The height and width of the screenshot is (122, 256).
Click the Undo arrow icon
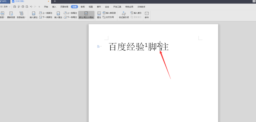click(x=31, y=7)
